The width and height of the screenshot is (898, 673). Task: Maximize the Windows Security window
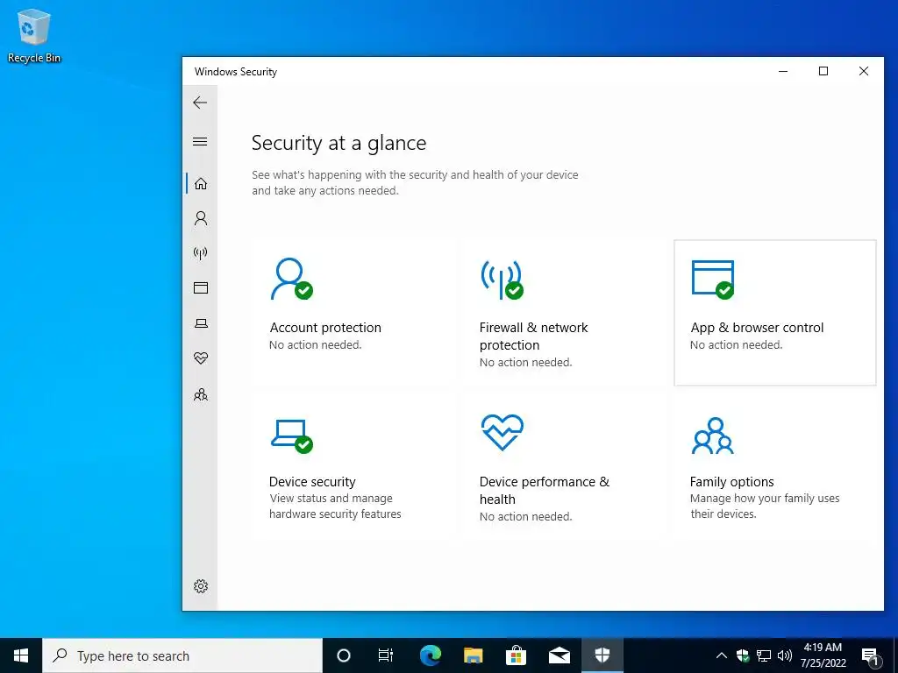tap(823, 71)
